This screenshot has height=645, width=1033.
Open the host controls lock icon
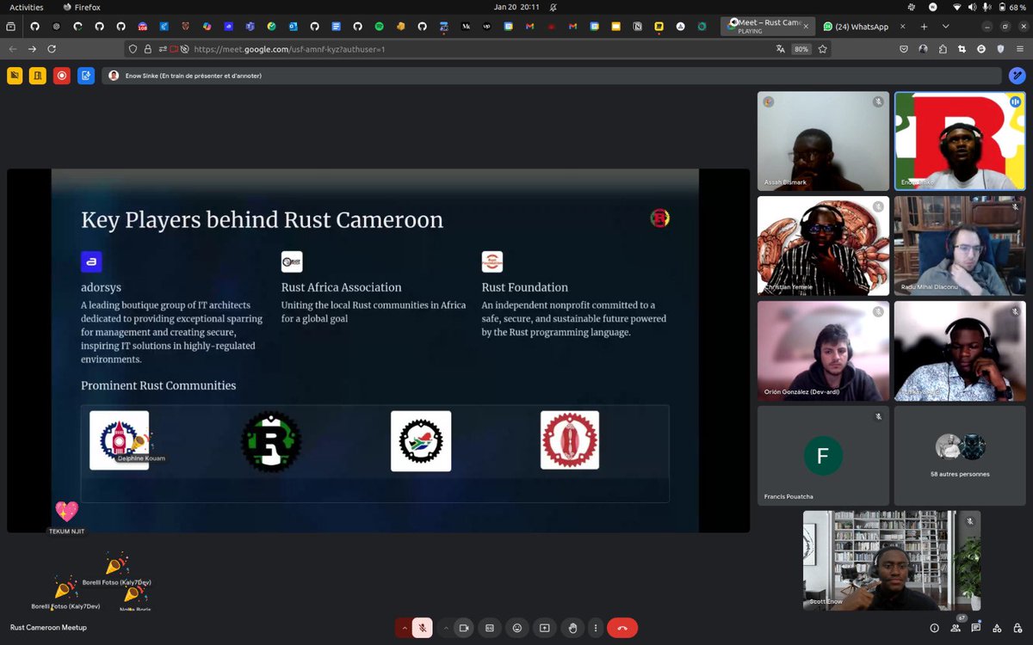[x=1018, y=628]
